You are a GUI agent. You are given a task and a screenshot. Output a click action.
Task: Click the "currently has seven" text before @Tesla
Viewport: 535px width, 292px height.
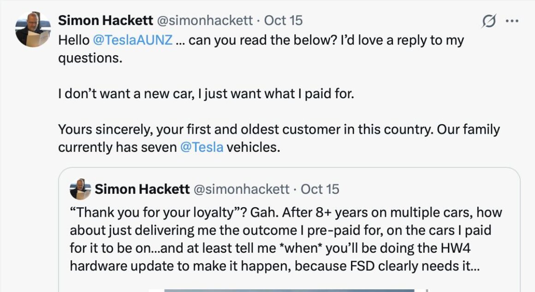point(117,147)
